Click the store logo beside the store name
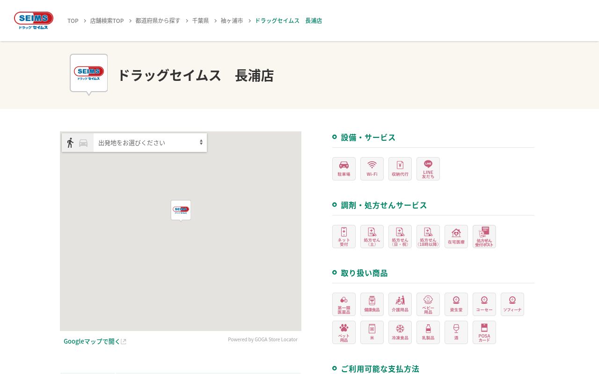Viewport: 599px width, 374px height. tap(89, 74)
